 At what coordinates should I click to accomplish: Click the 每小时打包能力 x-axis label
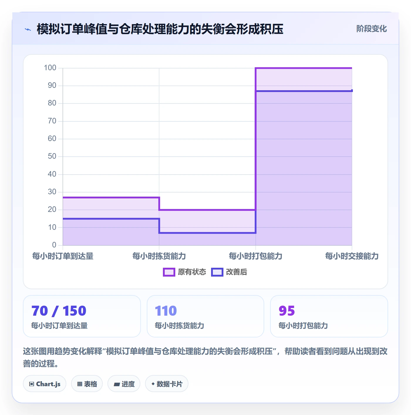tap(256, 256)
